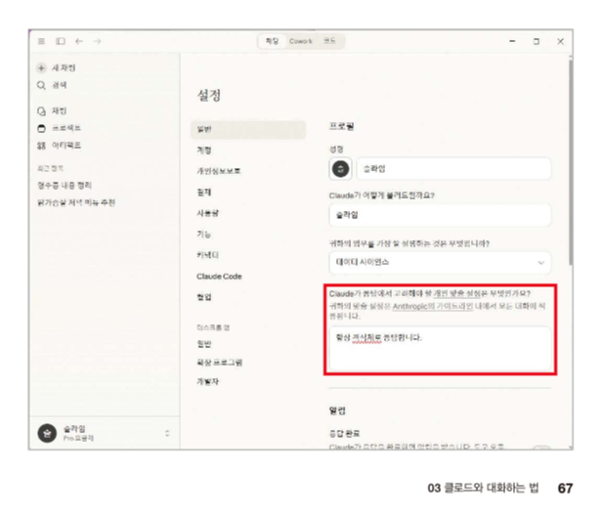This screenshot has height=517, width=603.
Task: Click the settings page vertical scrollbar
Action: (x=571, y=161)
